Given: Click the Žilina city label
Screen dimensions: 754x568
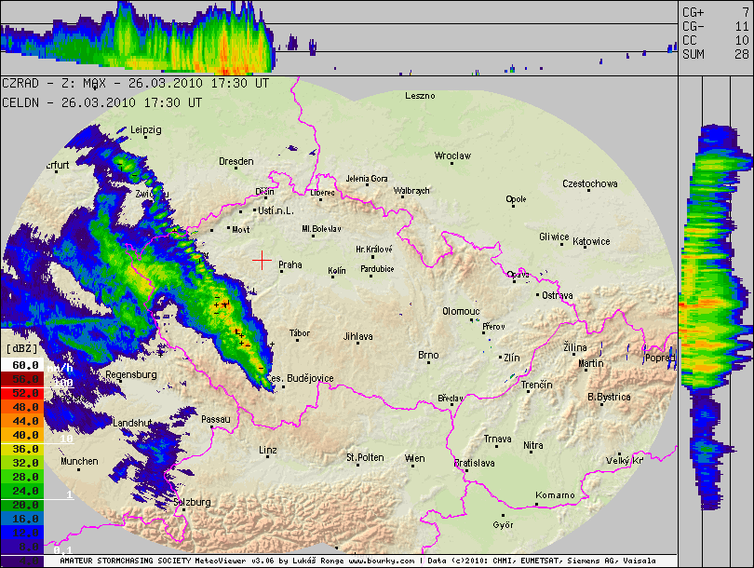Looking at the screenshot, I should (x=575, y=347).
